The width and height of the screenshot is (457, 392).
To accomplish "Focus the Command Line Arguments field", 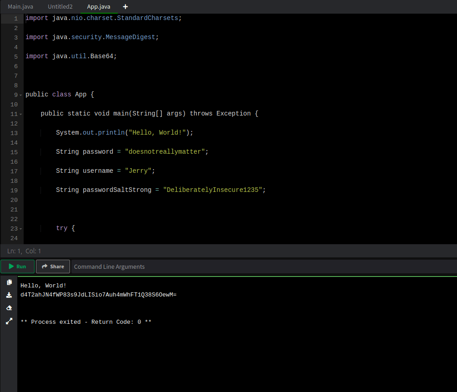I will 264,266.
